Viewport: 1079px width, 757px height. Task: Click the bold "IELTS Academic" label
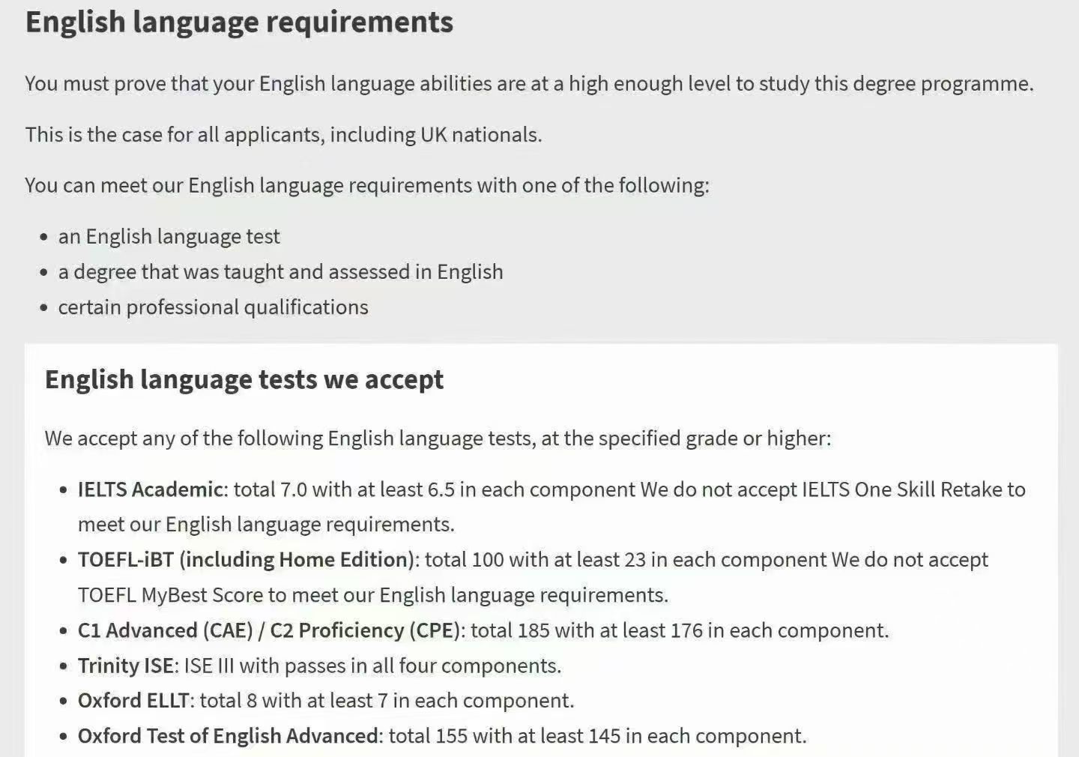click(x=150, y=489)
